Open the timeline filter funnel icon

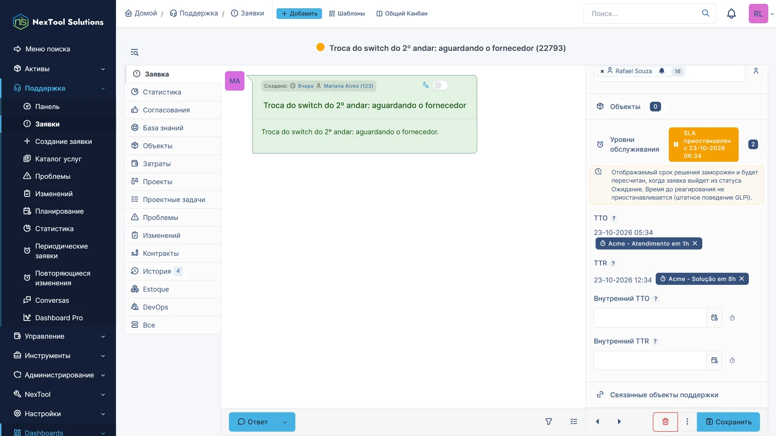coord(549,421)
